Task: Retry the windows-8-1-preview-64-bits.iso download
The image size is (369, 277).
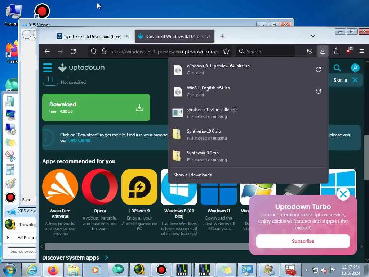Action: click(319, 70)
